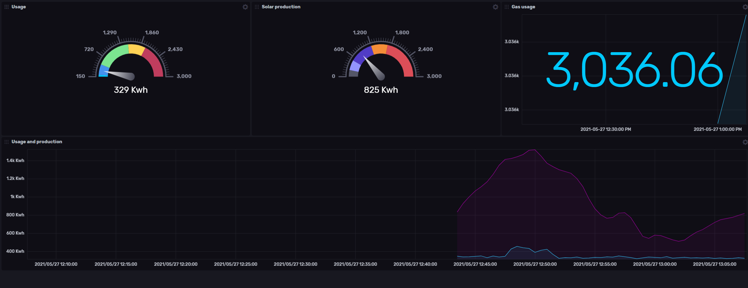Screen dimensions: 748x288
Task: Open the Usage cell settings gear
Action: (245, 7)
